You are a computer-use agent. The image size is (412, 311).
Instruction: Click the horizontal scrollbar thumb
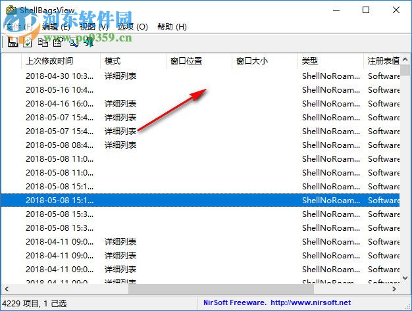pyautogui.click(x=221, y=289)
